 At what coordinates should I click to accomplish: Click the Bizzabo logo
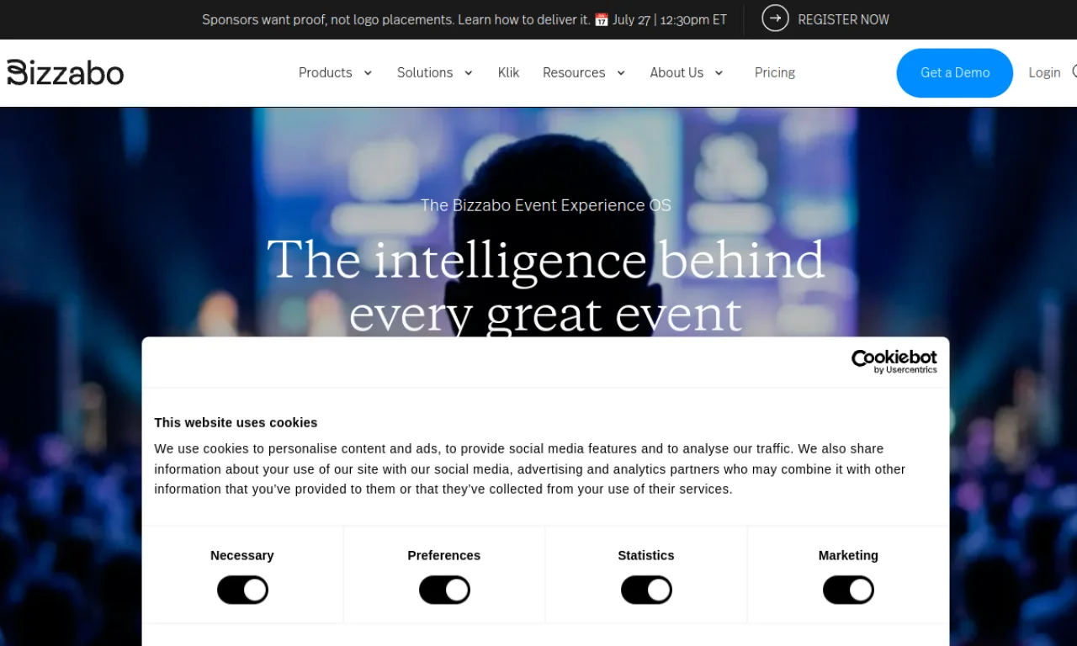(66, 72)
